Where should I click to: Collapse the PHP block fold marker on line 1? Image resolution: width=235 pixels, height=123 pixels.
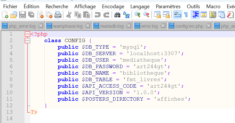coord(27,34)
